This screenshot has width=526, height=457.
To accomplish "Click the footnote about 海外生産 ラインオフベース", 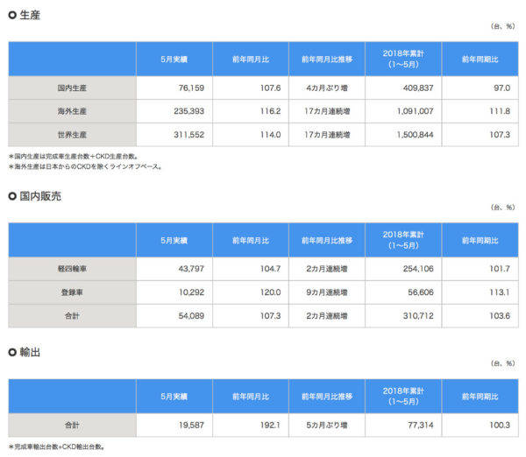I will pyautogui.click(x=85, y=166).
